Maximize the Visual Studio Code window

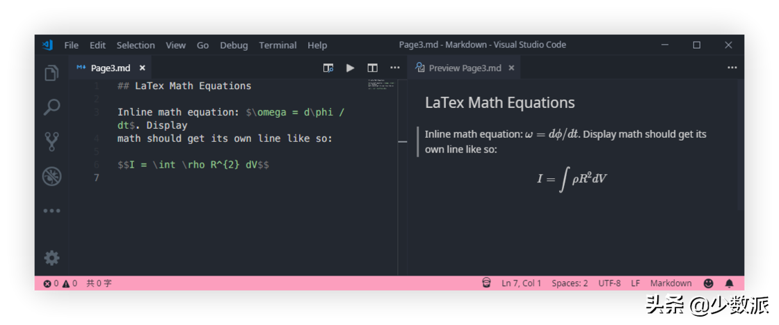click(696, 45)
